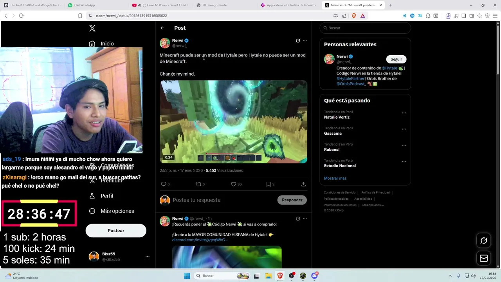Switch to the WhatsApp browser tab
The width and height of the screenshot is (501, 282).
click(x=96, y=5)
